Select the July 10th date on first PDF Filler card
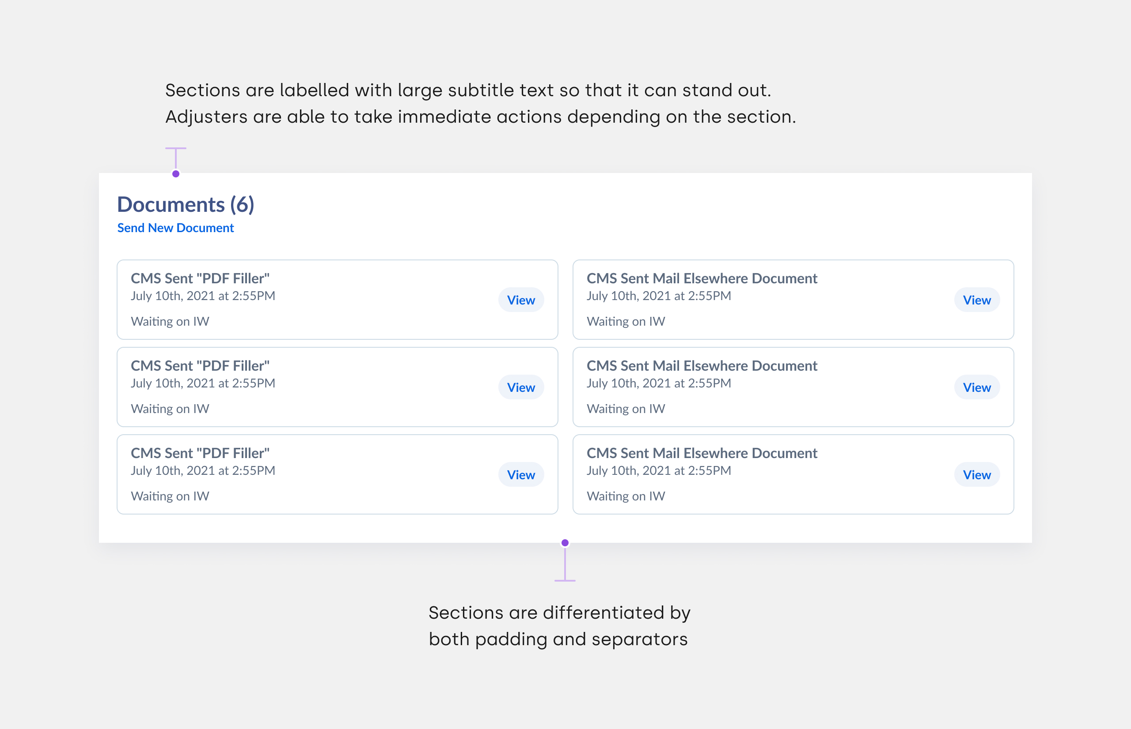Viewport: 1131px width, 729px height. click(x=203, y=295)
